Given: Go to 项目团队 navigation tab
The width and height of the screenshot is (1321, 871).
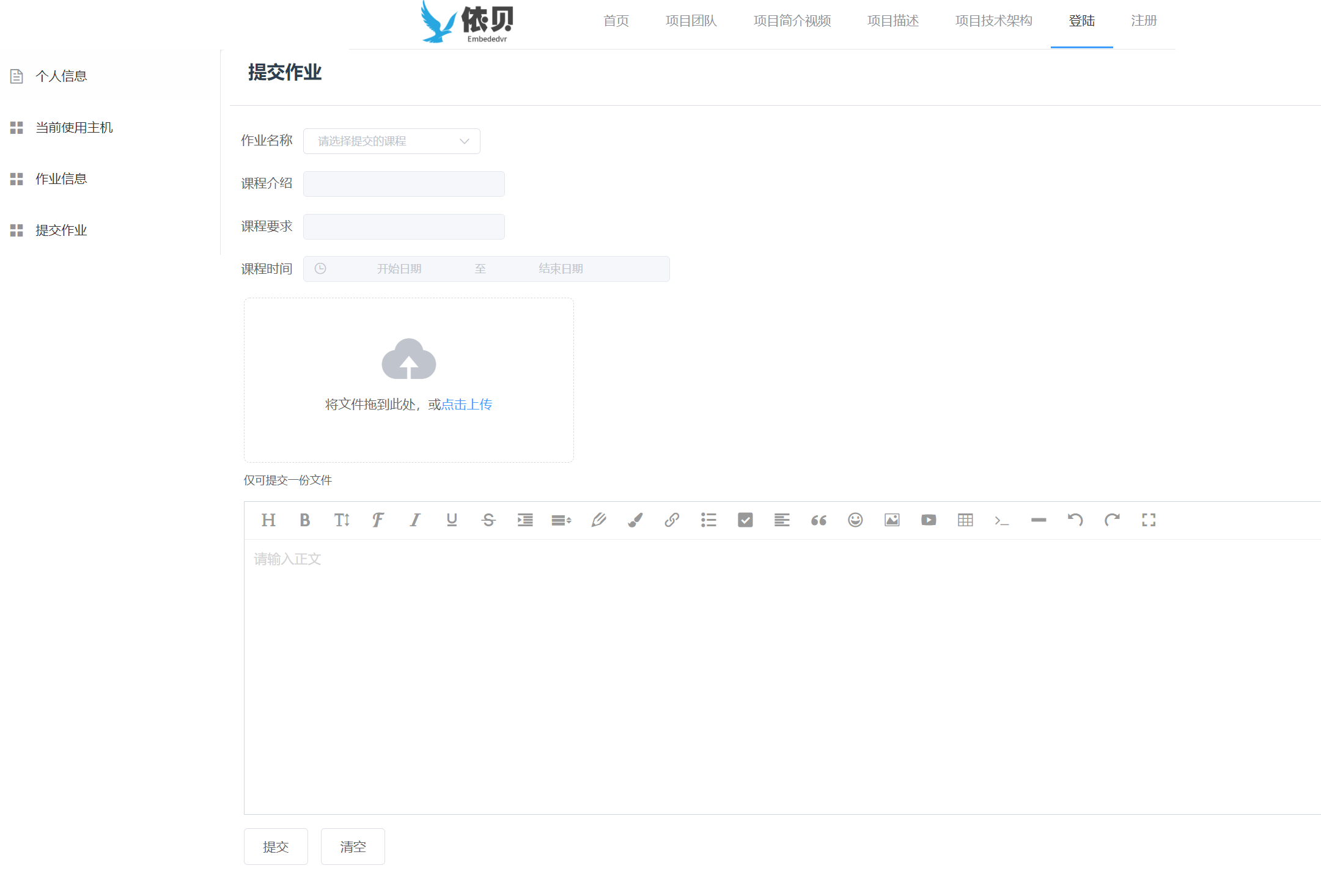Looking at the screenshot, I should (691, 21).
